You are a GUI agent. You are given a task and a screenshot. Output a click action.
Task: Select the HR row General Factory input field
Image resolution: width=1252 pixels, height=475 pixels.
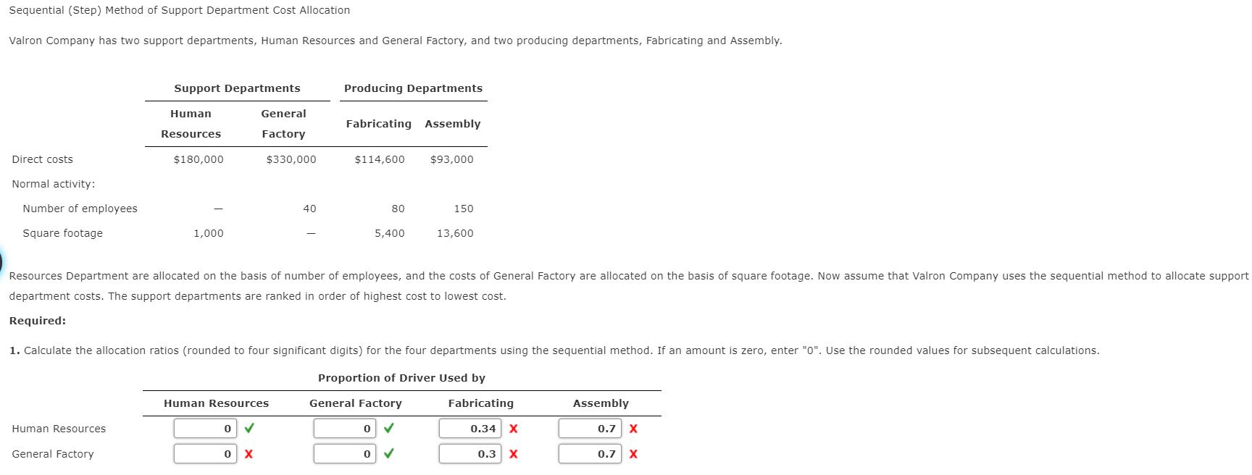(x=345, y=428)
